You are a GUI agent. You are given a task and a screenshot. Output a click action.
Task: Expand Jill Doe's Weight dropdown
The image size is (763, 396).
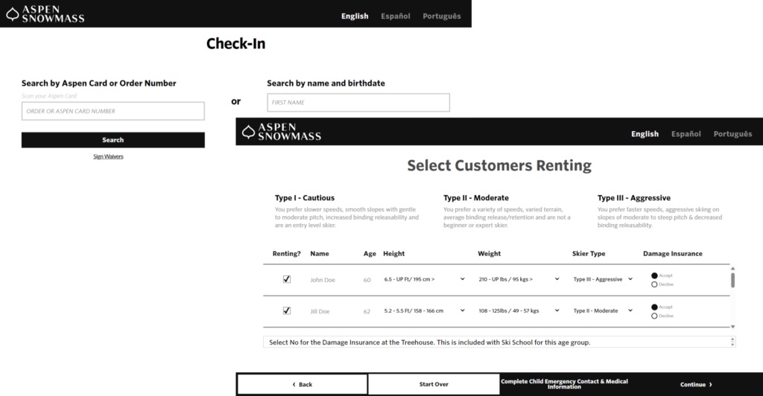click(x=519, y=310)
